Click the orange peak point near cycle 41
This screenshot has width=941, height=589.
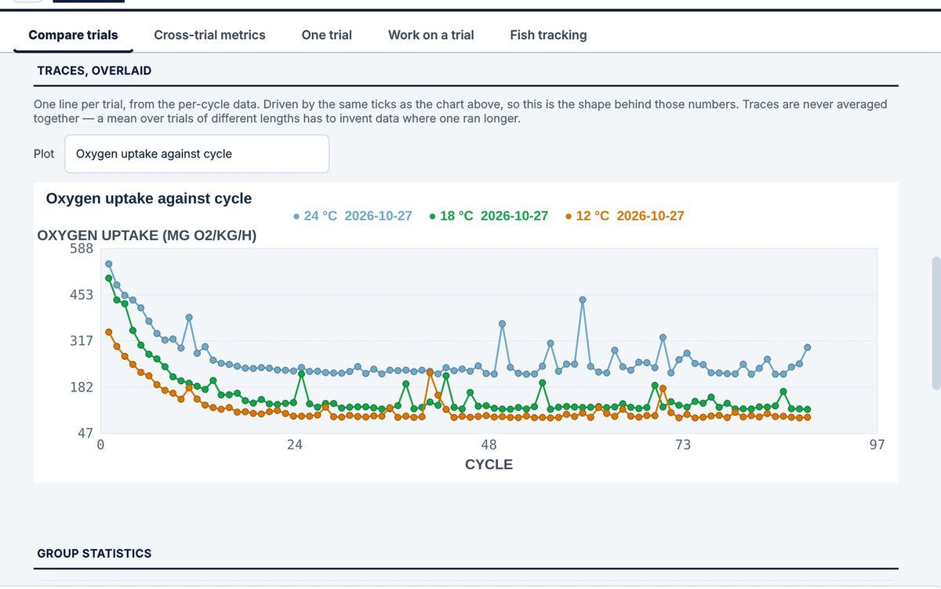click(430, 372)
